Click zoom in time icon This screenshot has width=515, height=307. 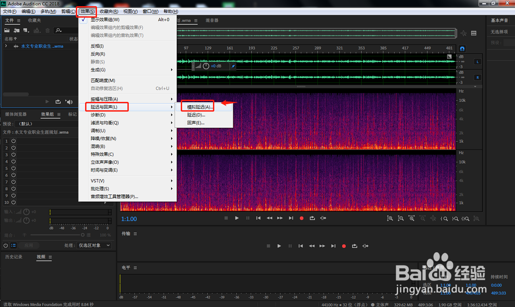coord(411,218)
